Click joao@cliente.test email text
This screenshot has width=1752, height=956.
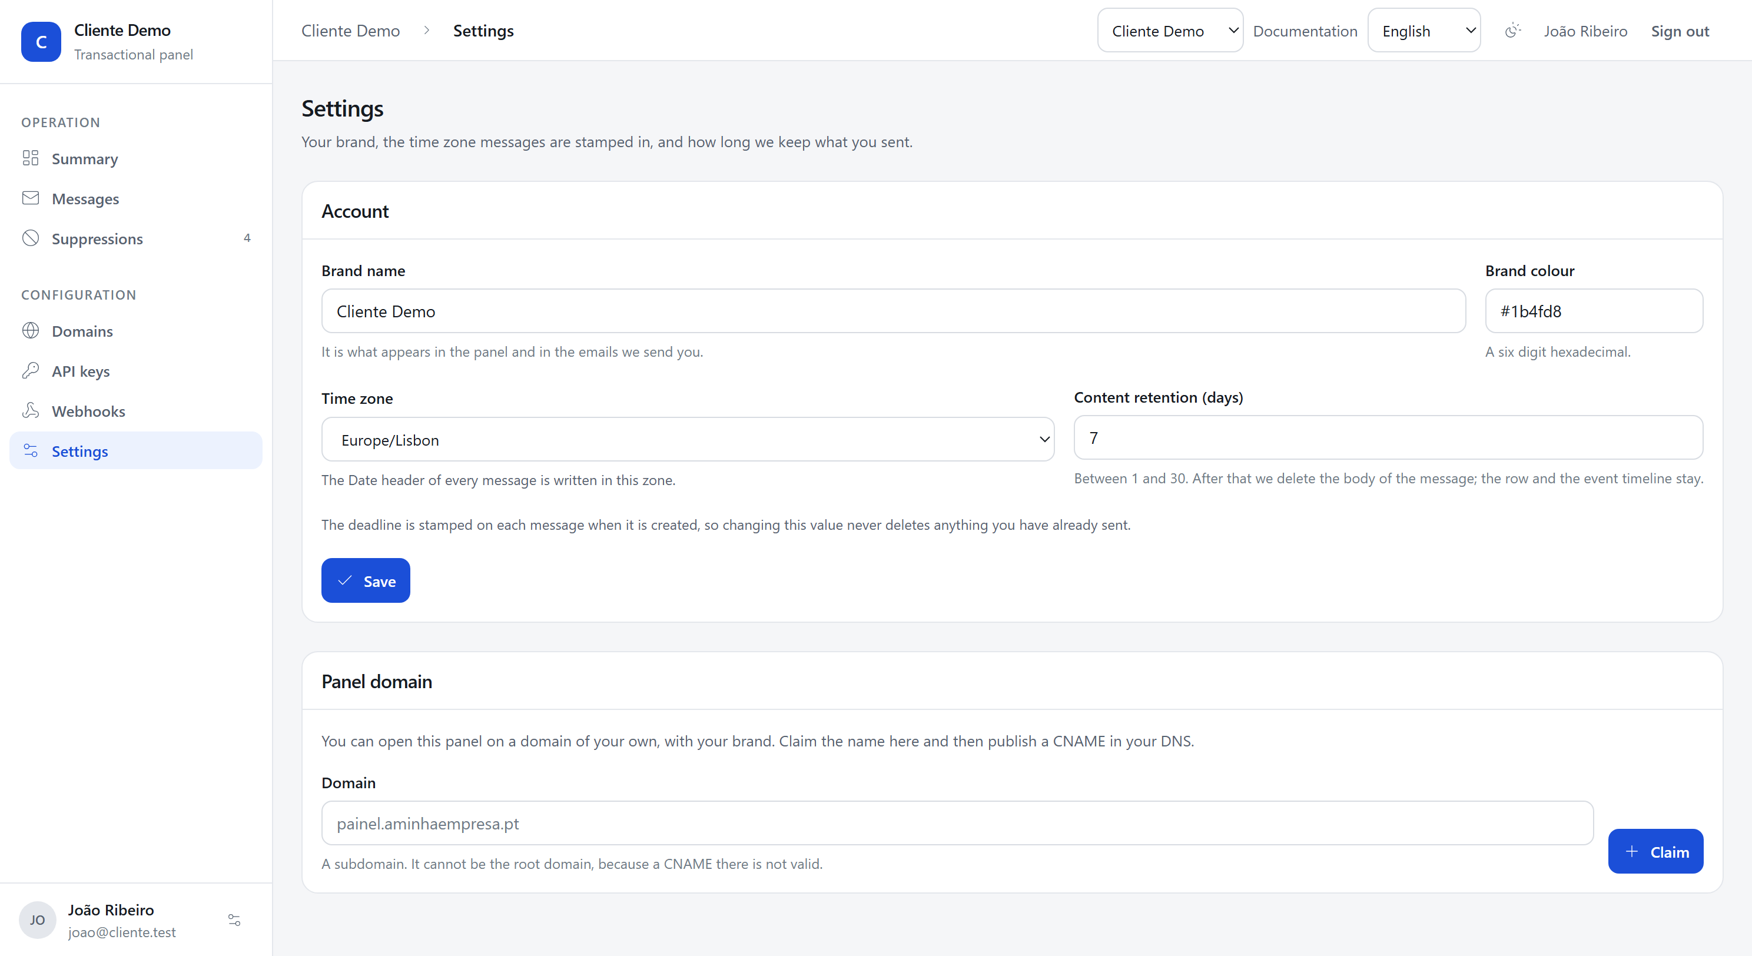122,932
